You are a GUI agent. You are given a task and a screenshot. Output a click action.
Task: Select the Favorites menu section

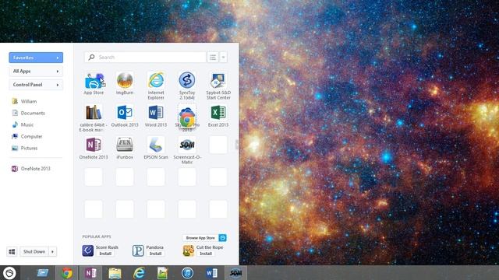(36, 58)
